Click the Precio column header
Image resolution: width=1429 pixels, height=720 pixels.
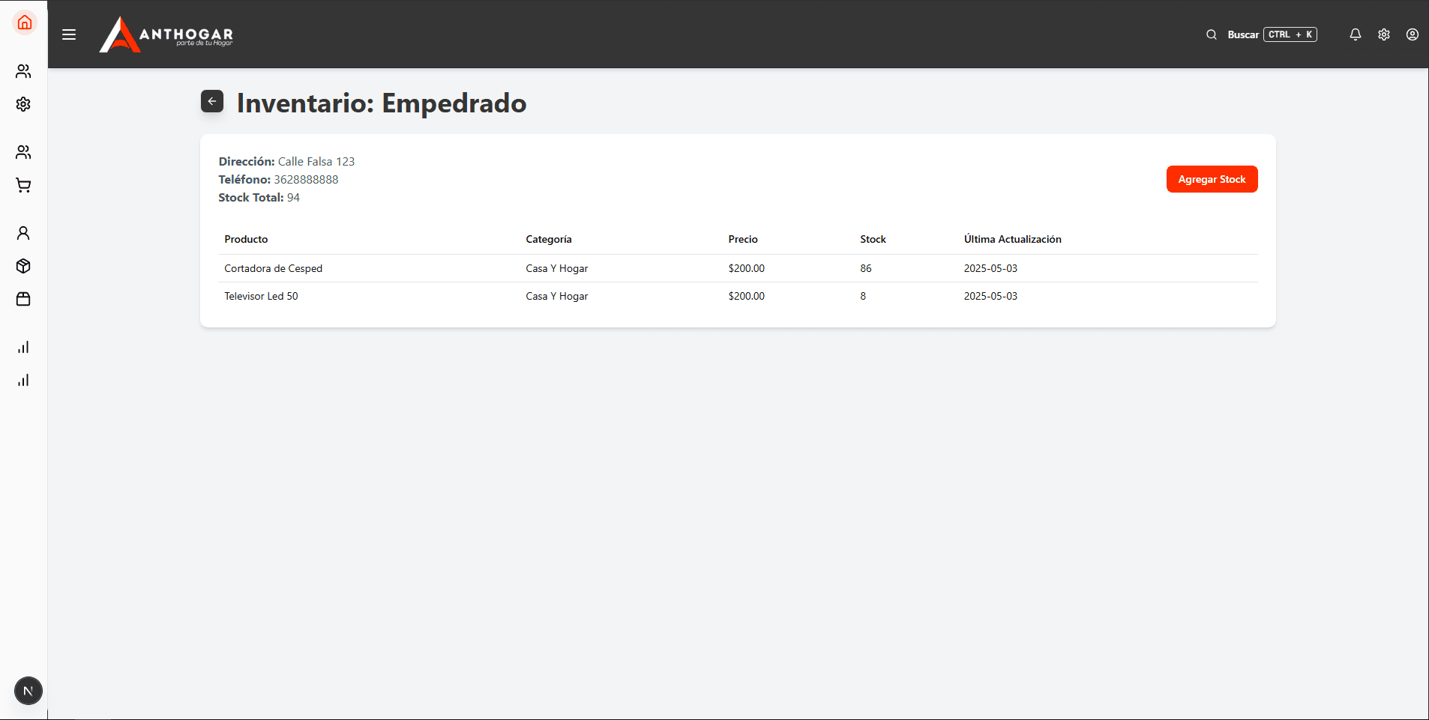pos(743,239)
